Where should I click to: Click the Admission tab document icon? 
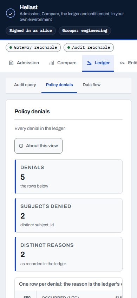pyautogui.click(x=11, y=63)
